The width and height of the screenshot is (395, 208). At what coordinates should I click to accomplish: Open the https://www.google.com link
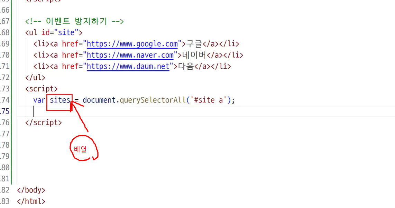132,44
